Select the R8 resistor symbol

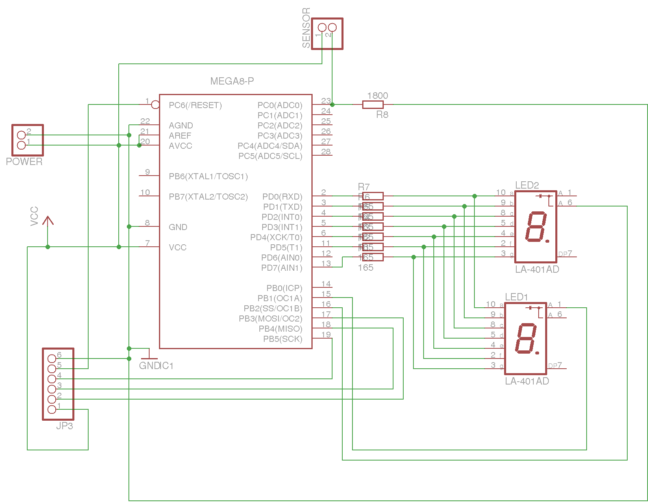coord(373,105)
